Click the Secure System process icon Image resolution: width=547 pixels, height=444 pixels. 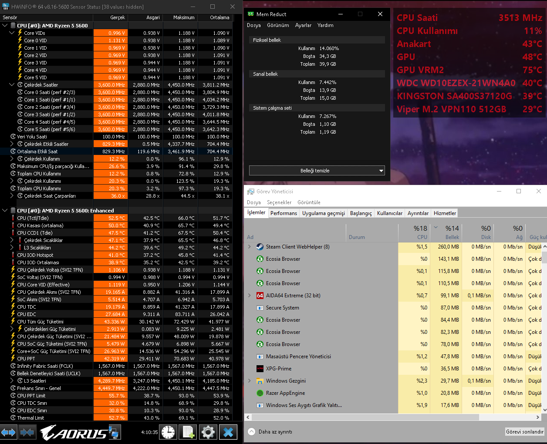[x=260, y=308]
